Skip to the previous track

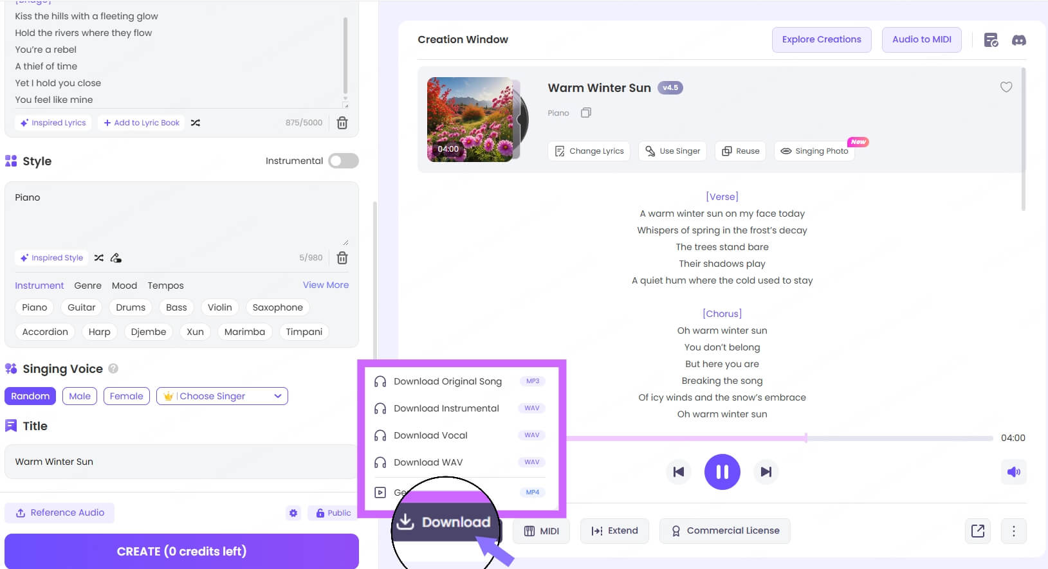(x=678, y=472)
